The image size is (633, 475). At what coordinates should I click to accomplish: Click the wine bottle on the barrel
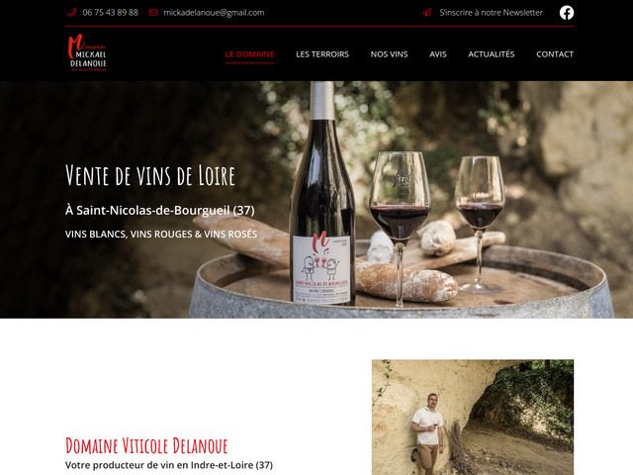(x=322, y=194)
